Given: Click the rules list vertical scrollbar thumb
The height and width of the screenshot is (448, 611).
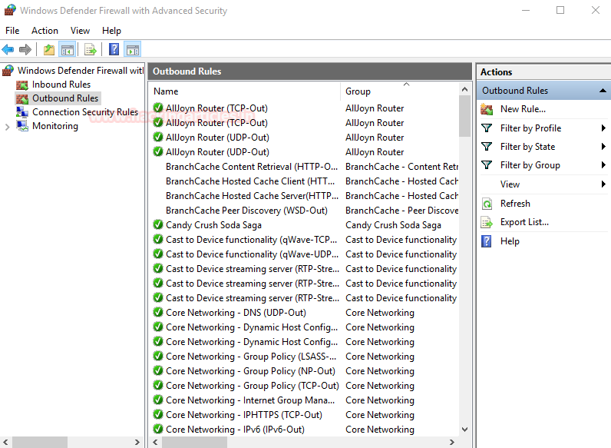Looking at the screenshot, I should [464, 116].
